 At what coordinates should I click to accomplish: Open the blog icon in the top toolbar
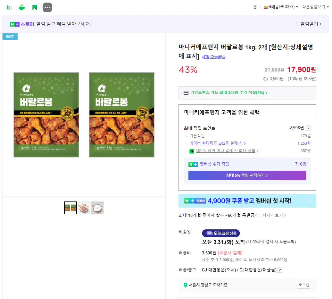(9, 7)
